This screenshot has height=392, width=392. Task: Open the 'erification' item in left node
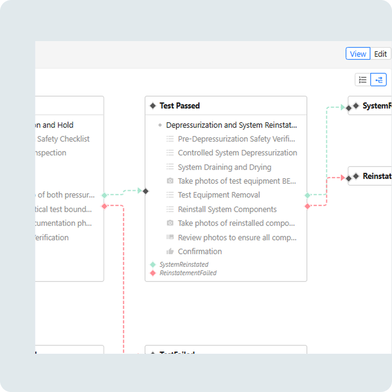tap(52, 238)
